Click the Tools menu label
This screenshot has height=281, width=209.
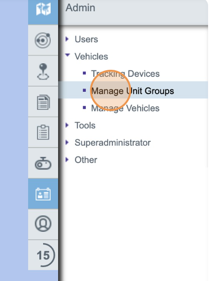tap(85, 126)
